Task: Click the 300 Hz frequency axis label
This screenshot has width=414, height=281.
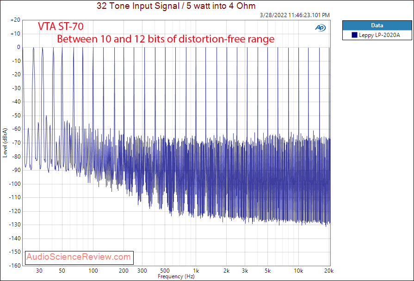Action: click(x=142, y=271)
